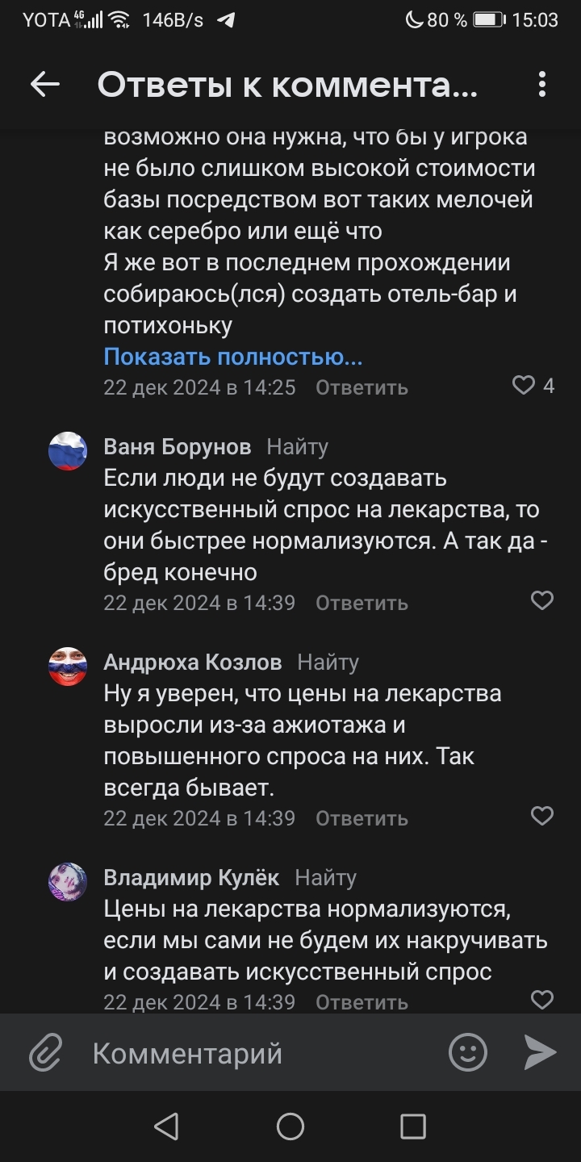Reply to Андрюха Козлов's comment
Screen dimensions: 581x1162
[x=362, y=818]
